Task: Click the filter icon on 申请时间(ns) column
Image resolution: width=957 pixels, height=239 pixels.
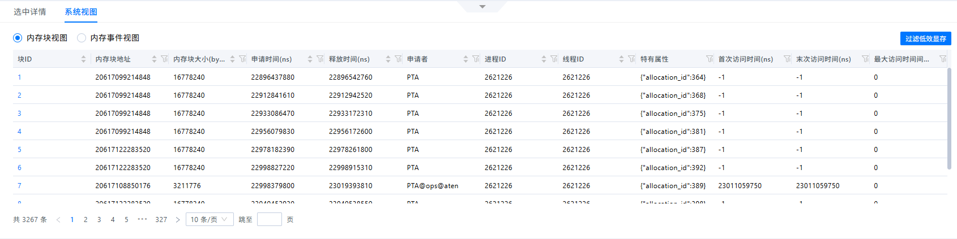Action: coord(320,59)
